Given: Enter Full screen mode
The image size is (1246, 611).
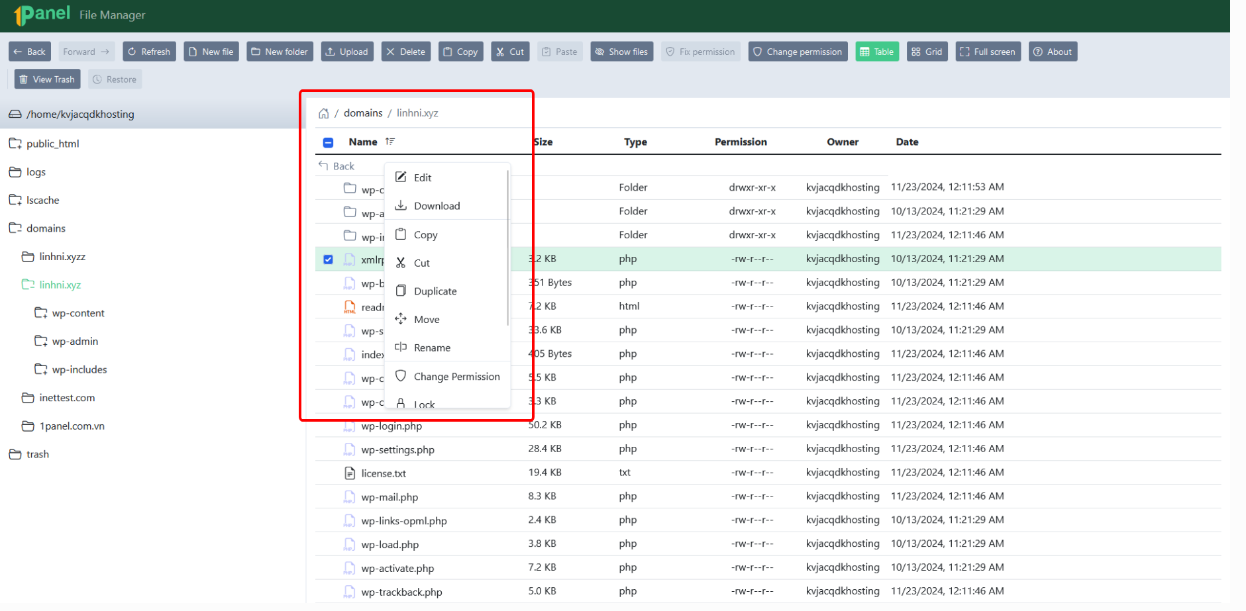Looking at the screenshot, I should (988, 52).
